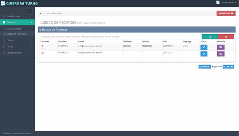Viewport: 239px width, 136px height.
Task: Click Prepaga value omint
Action: click(x=185, y=46)
